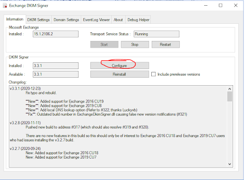
Task: Click 'Added support for Exchange 2016 CU19' line
Action: (65, 101)
